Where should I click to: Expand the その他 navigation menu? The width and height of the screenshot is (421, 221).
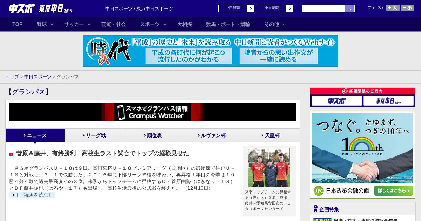(x=275, y=24)
